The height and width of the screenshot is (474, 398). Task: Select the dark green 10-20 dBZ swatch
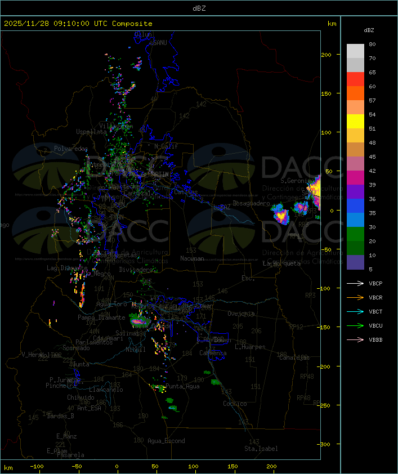(x=355, y=248)
